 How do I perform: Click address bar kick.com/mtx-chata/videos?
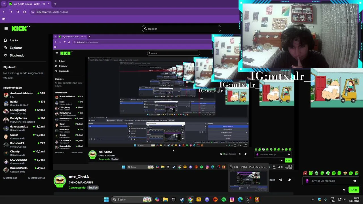click(x=52, y=12)
